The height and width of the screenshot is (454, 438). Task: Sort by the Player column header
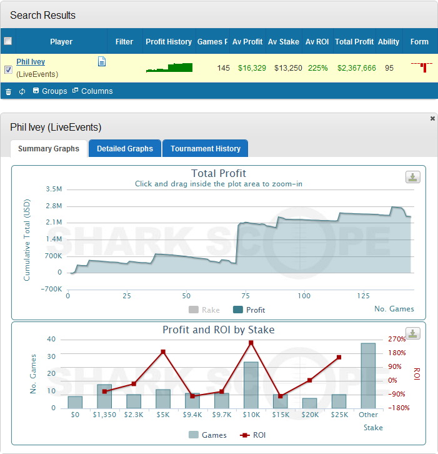coord(61,42)
